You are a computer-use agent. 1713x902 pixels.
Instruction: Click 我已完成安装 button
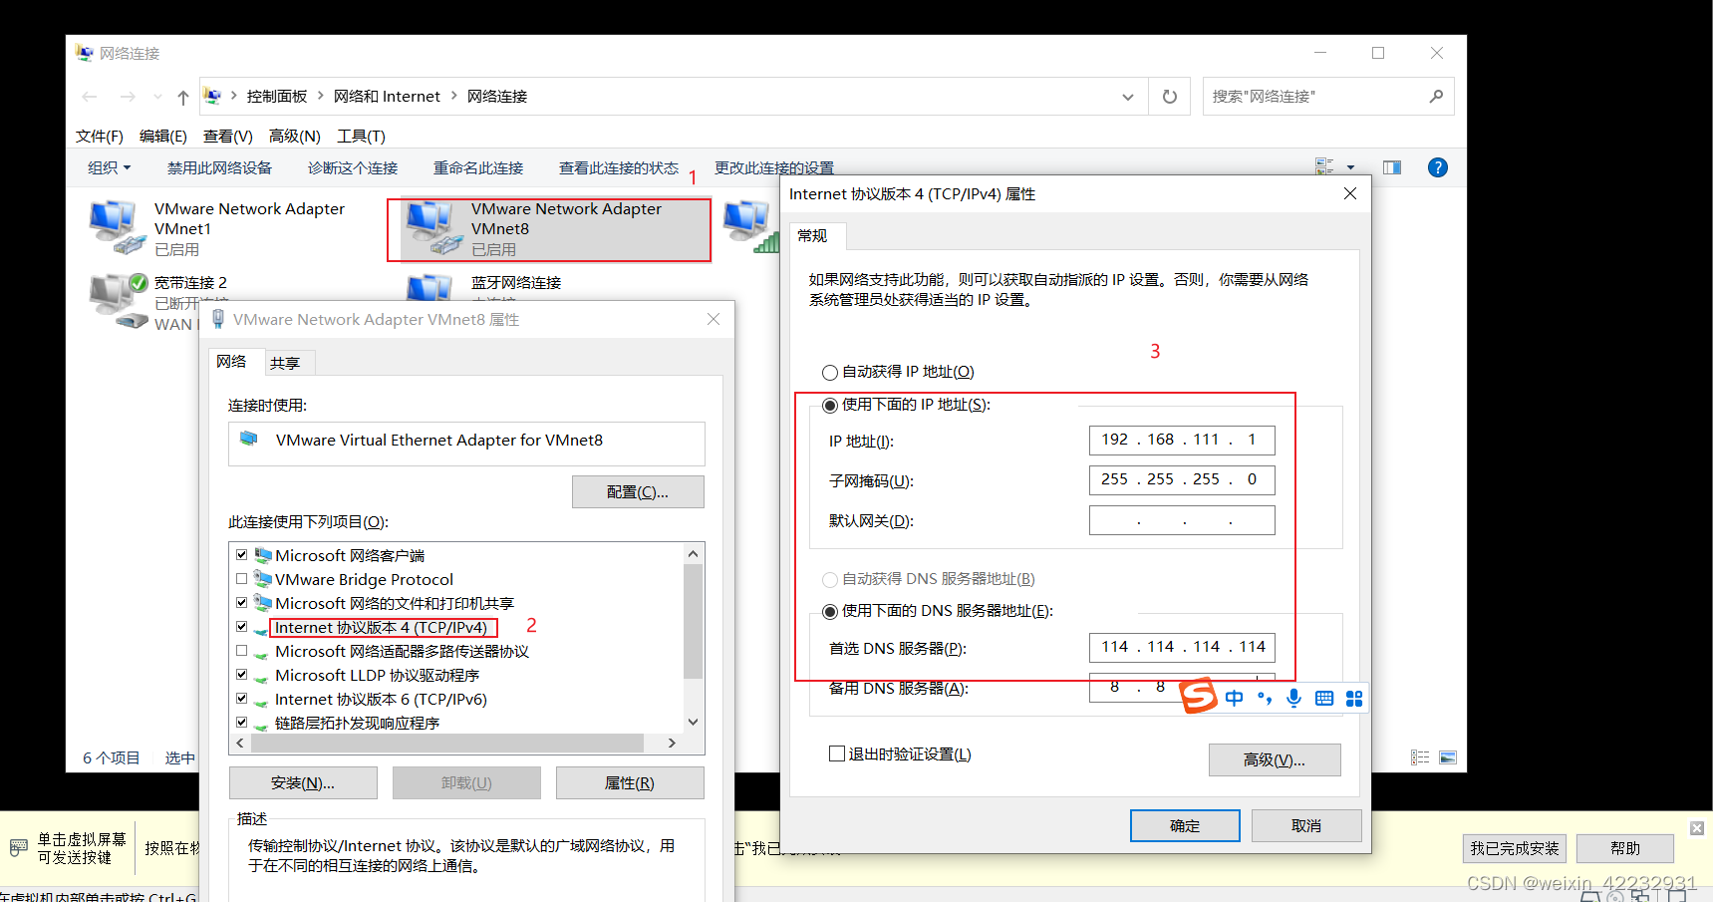(1515, 848)
